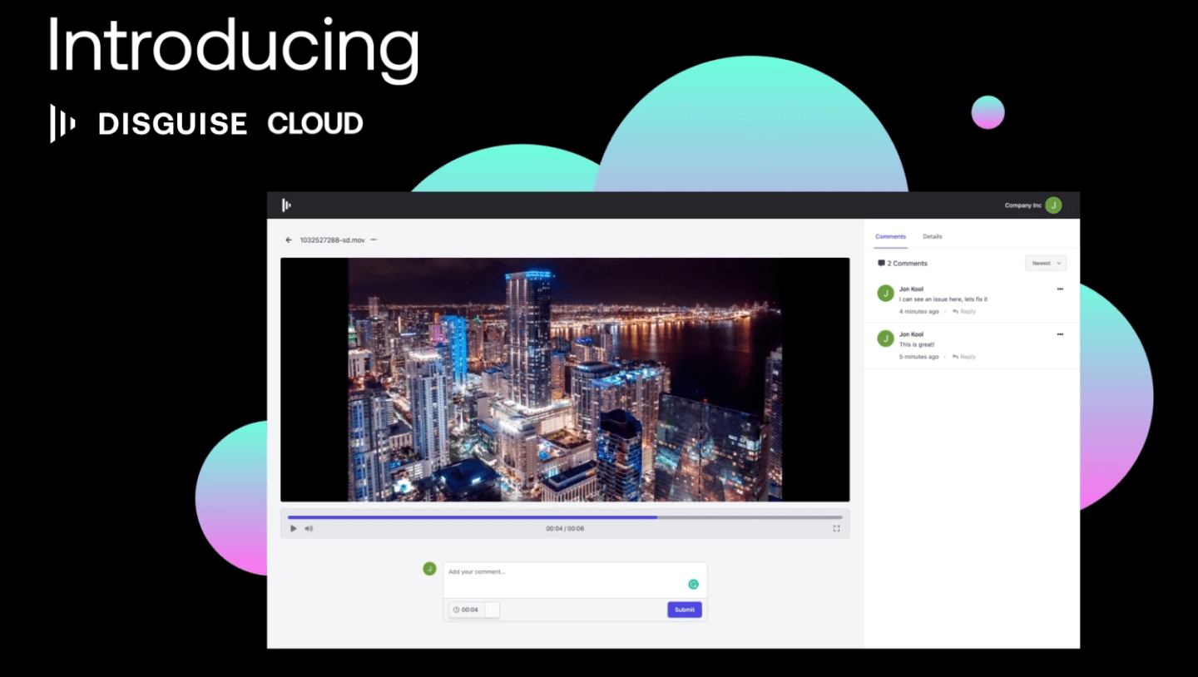The image size is (1198, 677).
Task: Click the comment text 'This is great!'
Action: click(917, 344)
